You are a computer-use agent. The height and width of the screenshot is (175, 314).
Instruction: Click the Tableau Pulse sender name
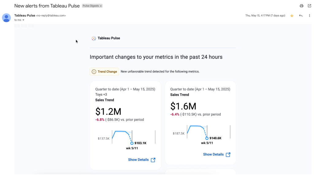click(25, 15)
